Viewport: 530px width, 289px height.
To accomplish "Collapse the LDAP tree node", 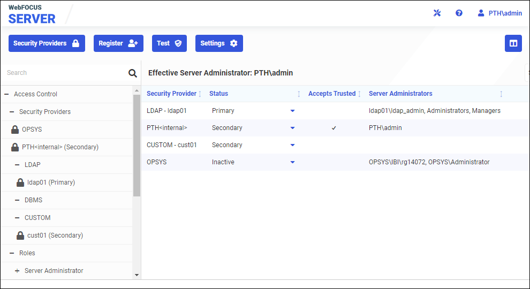I will point(17,165).
